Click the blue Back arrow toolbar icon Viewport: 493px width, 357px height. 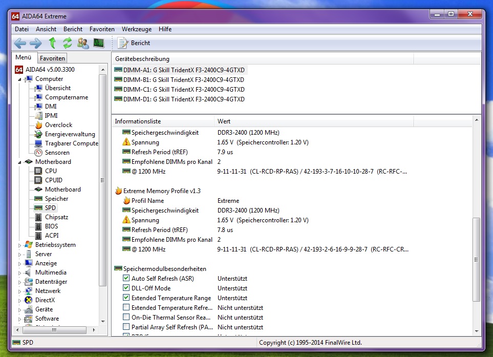pos(20,43)
